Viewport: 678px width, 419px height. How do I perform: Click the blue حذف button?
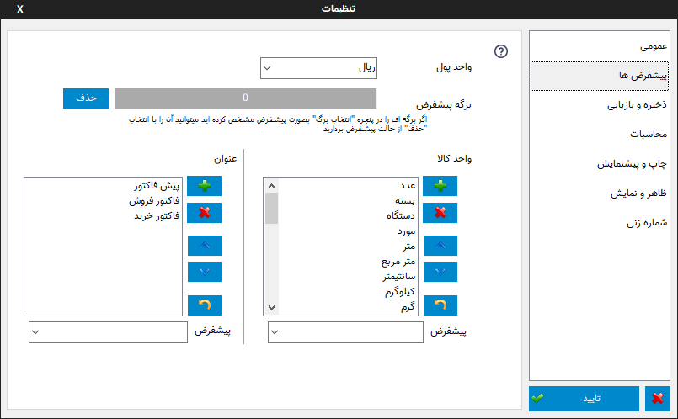(x=86, y=98)
